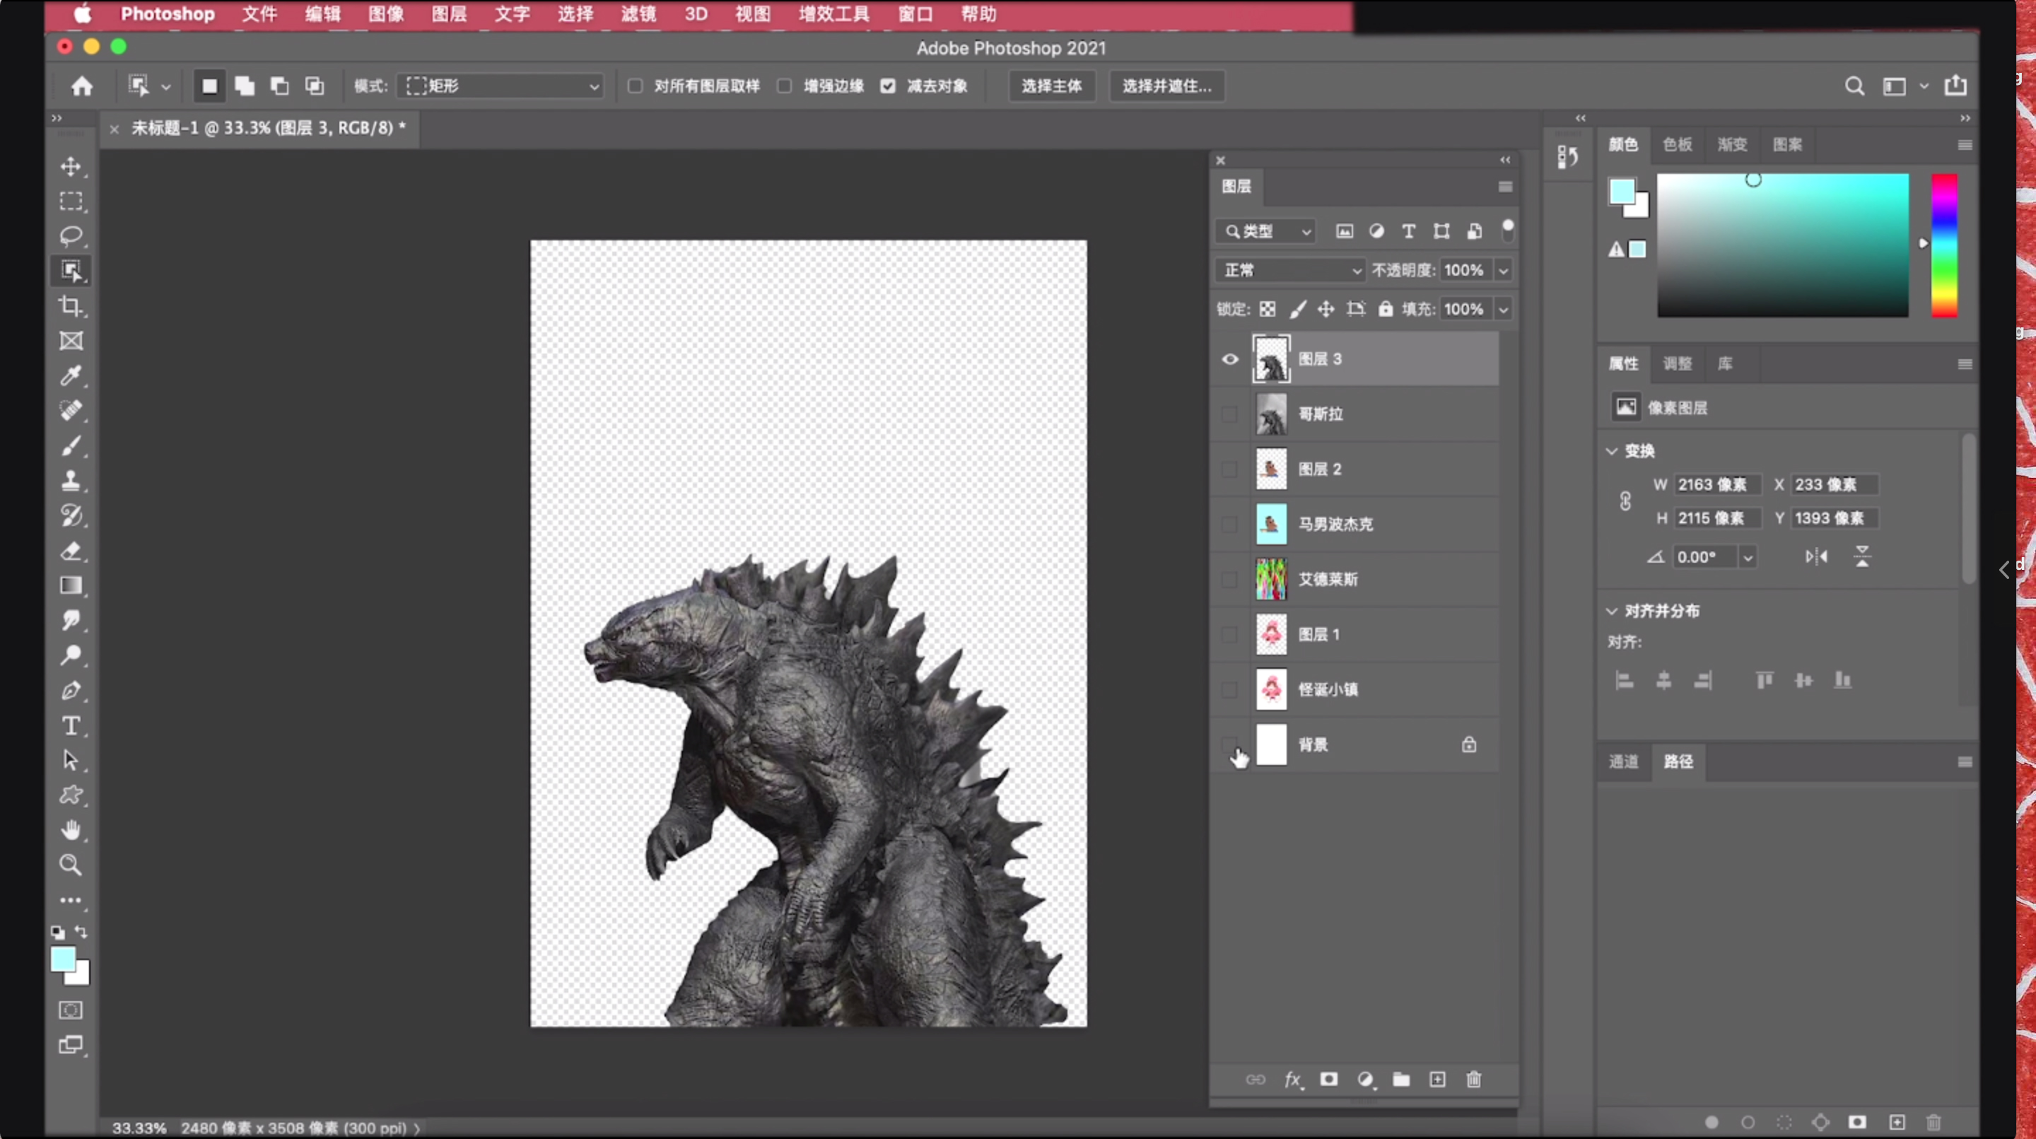The height and width of the screenshot is (1139, 2036).
Task: Click the 选择并遮住 button
Action: click(1166, 86)
